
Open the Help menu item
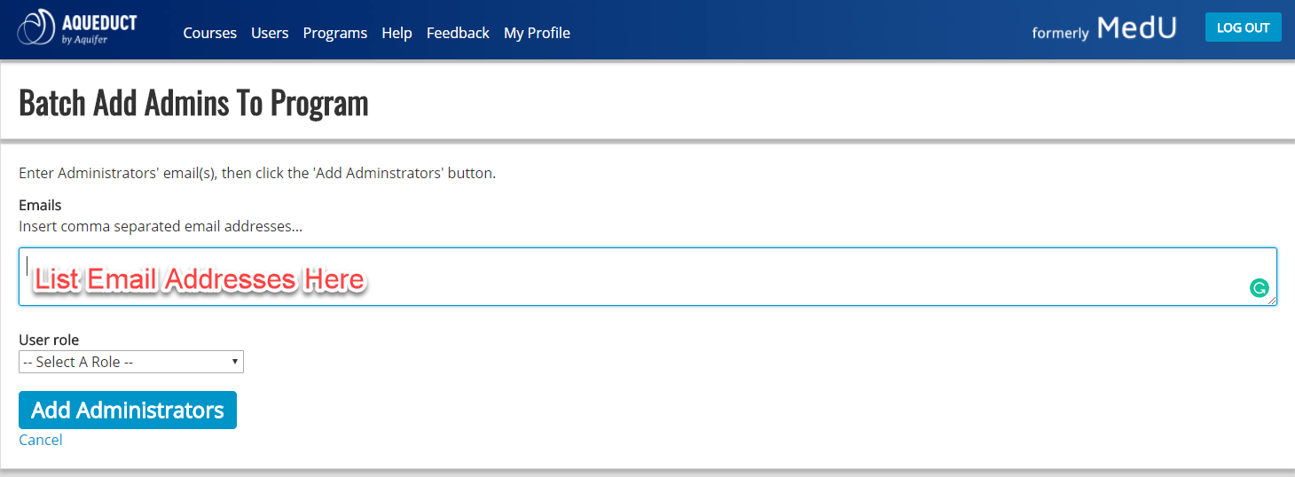click(x=396, y=33)
